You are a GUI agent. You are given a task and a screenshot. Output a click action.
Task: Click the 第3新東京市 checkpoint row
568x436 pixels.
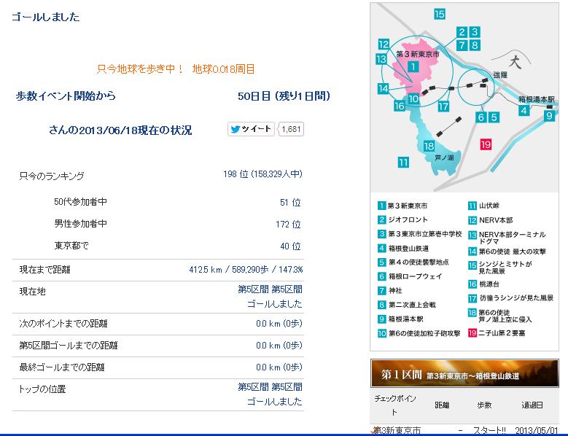(464, 430)
